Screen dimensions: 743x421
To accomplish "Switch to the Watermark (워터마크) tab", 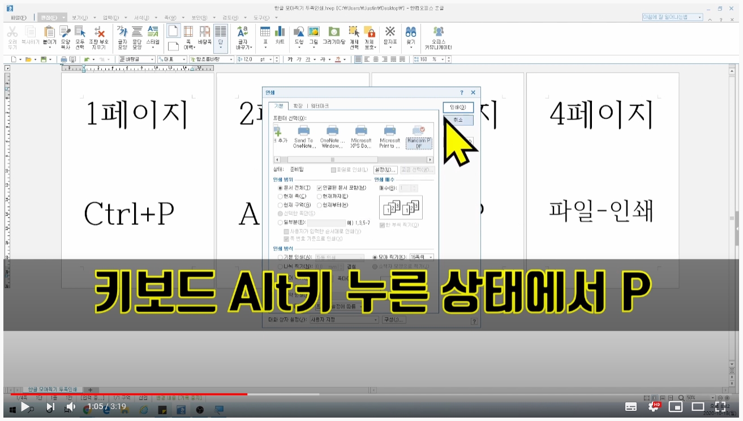I will point(320,106).
